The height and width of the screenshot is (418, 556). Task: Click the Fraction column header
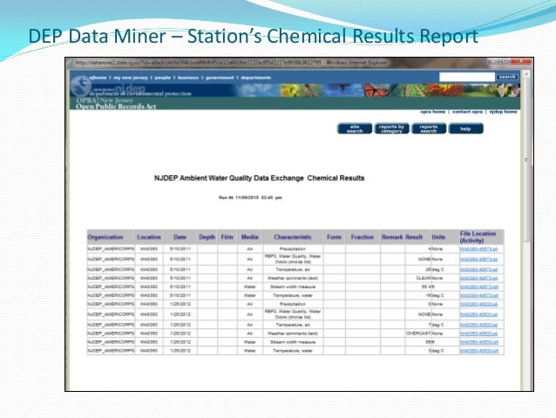pos(362,237)
